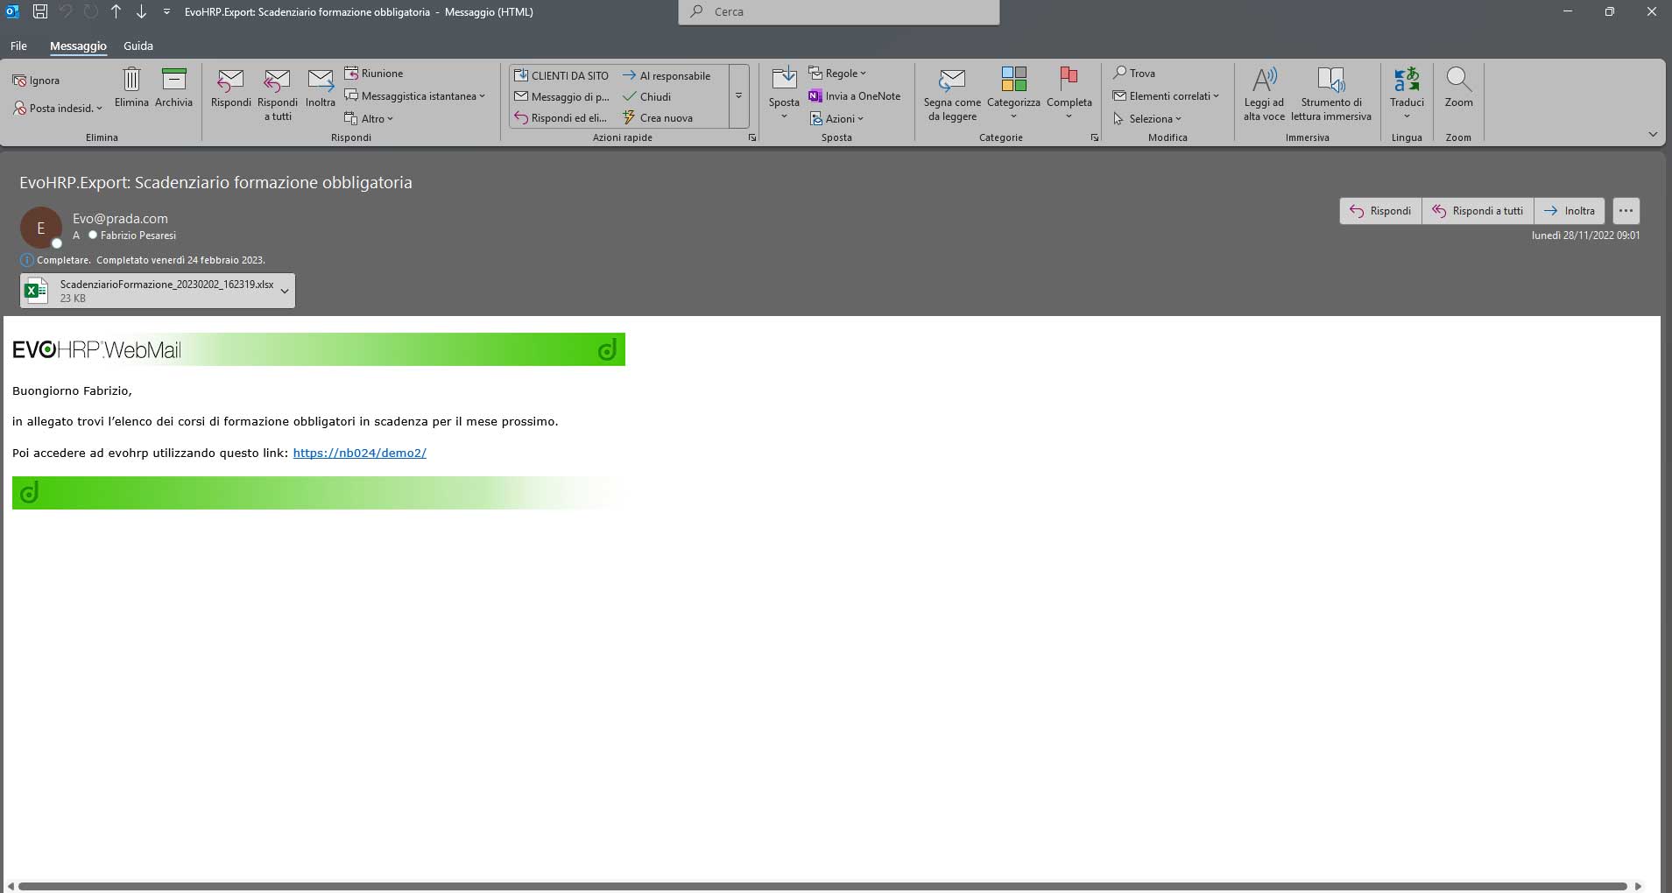Click Inoltra envelope icon in ribbon
This screenshot has height=893, width=1672.
321,81
